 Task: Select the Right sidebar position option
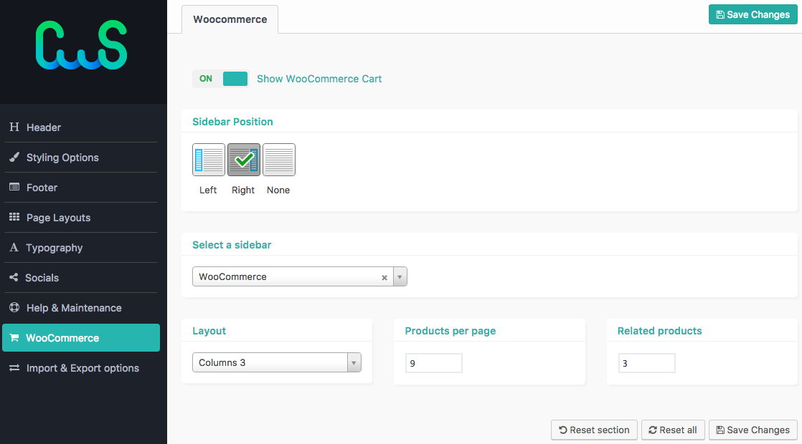[243, 160]
